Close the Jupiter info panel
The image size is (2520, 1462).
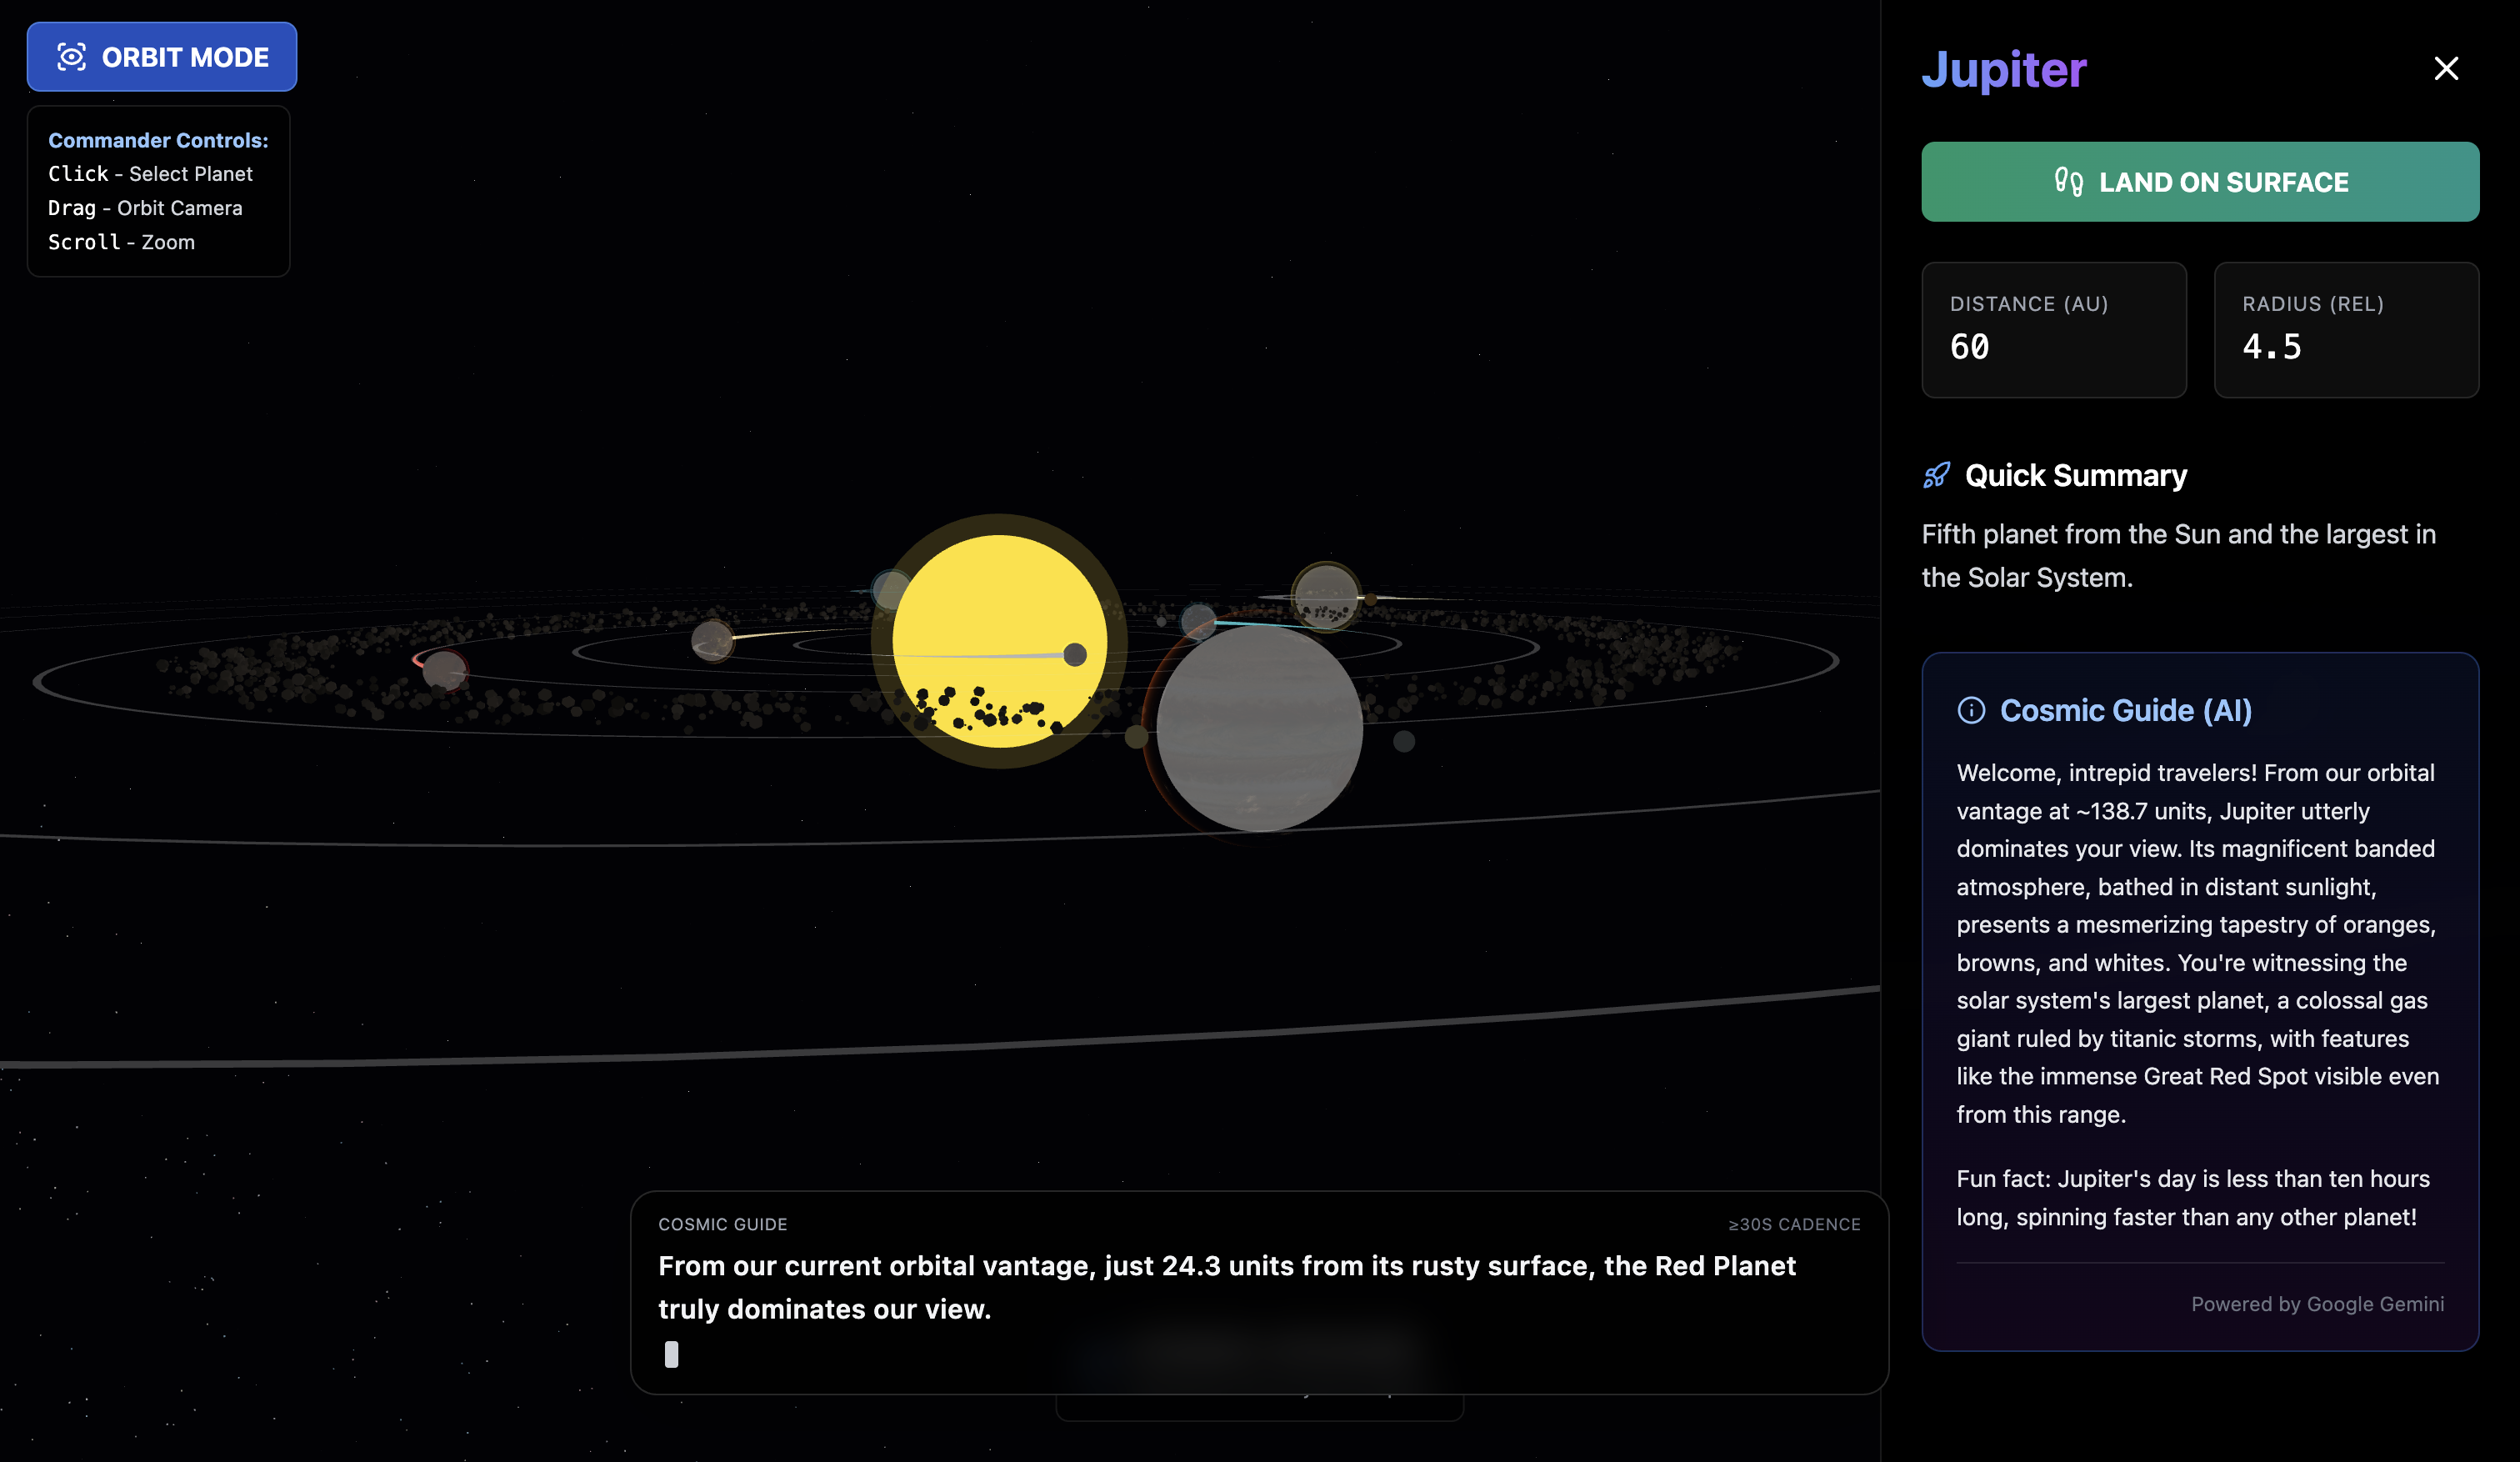[x=2445, y=68]
